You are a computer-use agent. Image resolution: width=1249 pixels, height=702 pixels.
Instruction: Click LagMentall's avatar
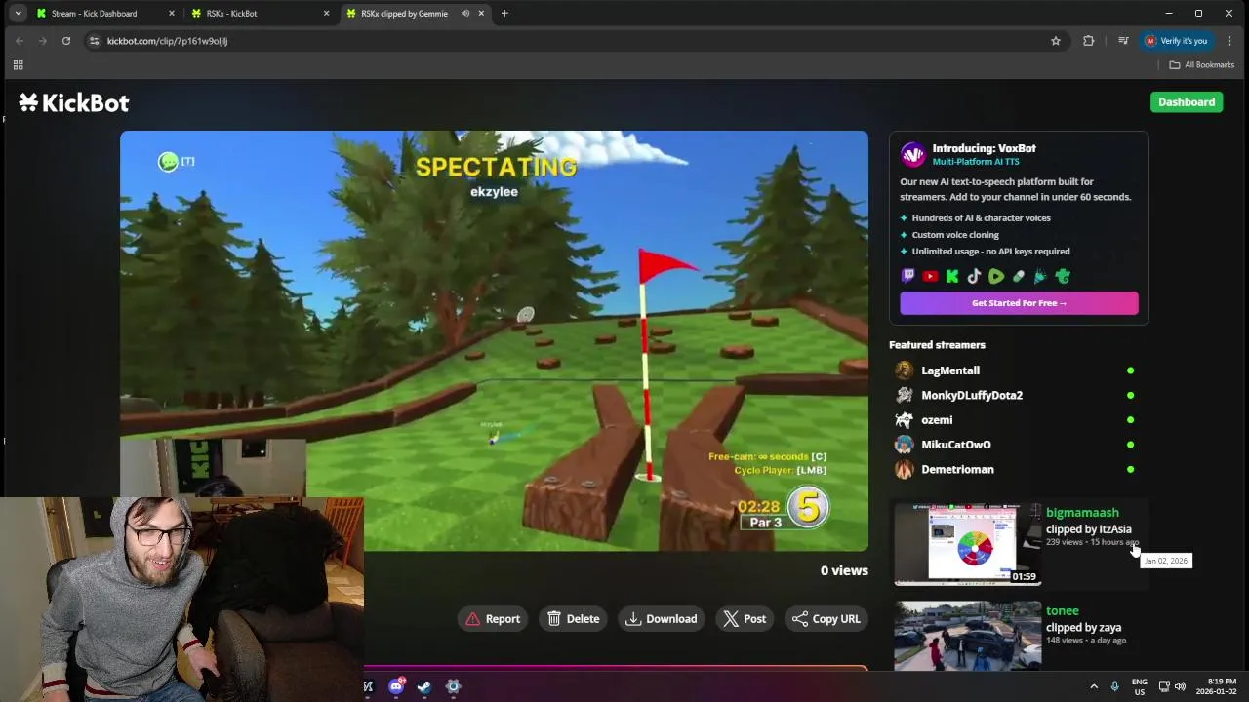click(905, 370)
